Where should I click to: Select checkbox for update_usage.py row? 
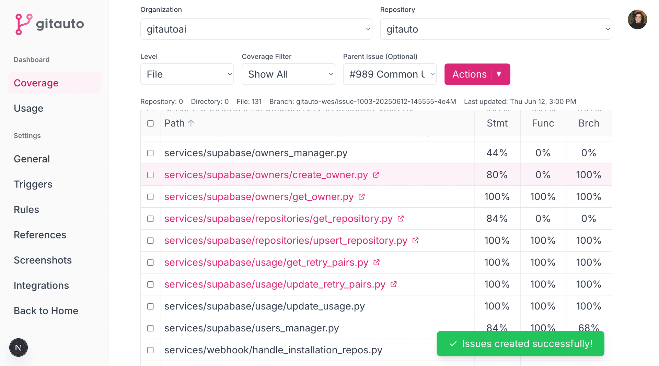pos(150,306)
